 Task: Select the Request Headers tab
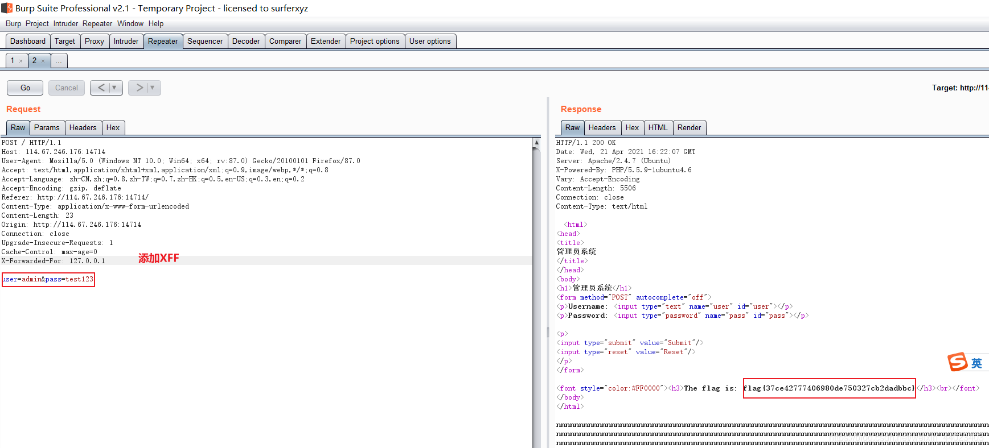(83, 127)
